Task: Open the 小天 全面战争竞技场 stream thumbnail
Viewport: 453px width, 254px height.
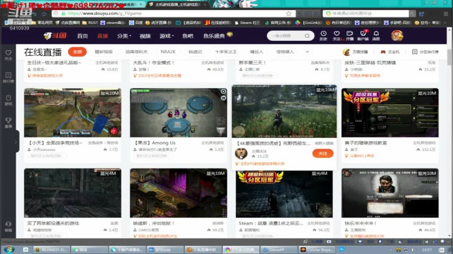Action: tap(72, 113)
